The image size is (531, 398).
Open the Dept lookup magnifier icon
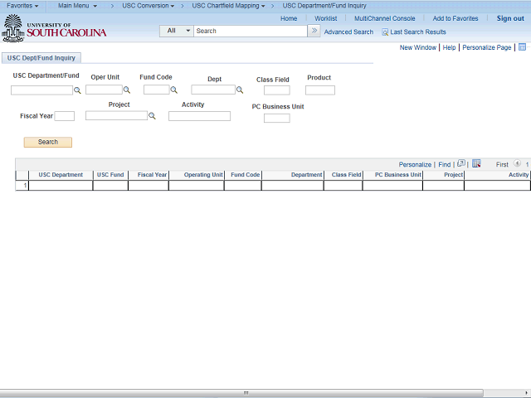pos(241,90)
